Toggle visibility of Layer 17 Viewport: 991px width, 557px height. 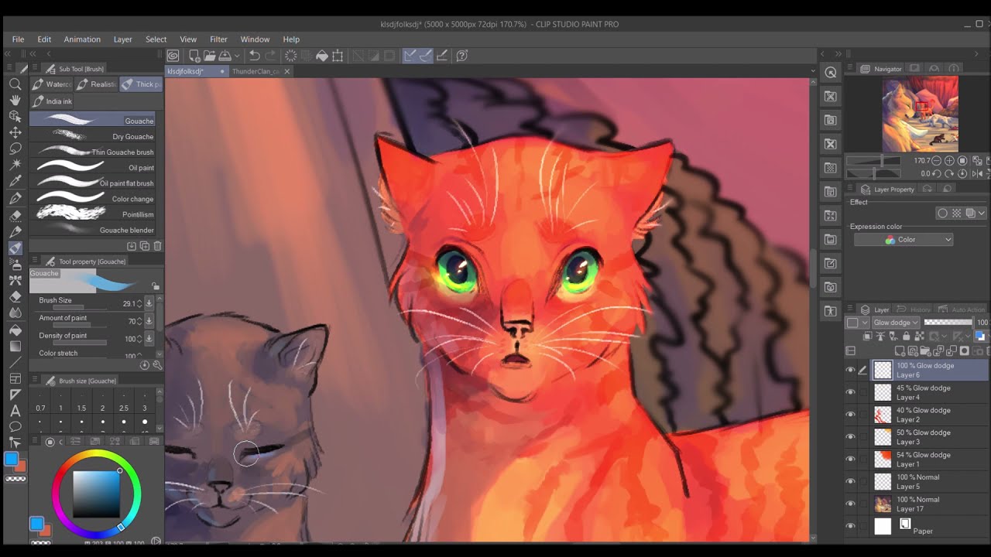[x=850, y=504]
